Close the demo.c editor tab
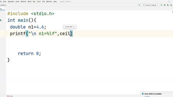 [4, 9]
